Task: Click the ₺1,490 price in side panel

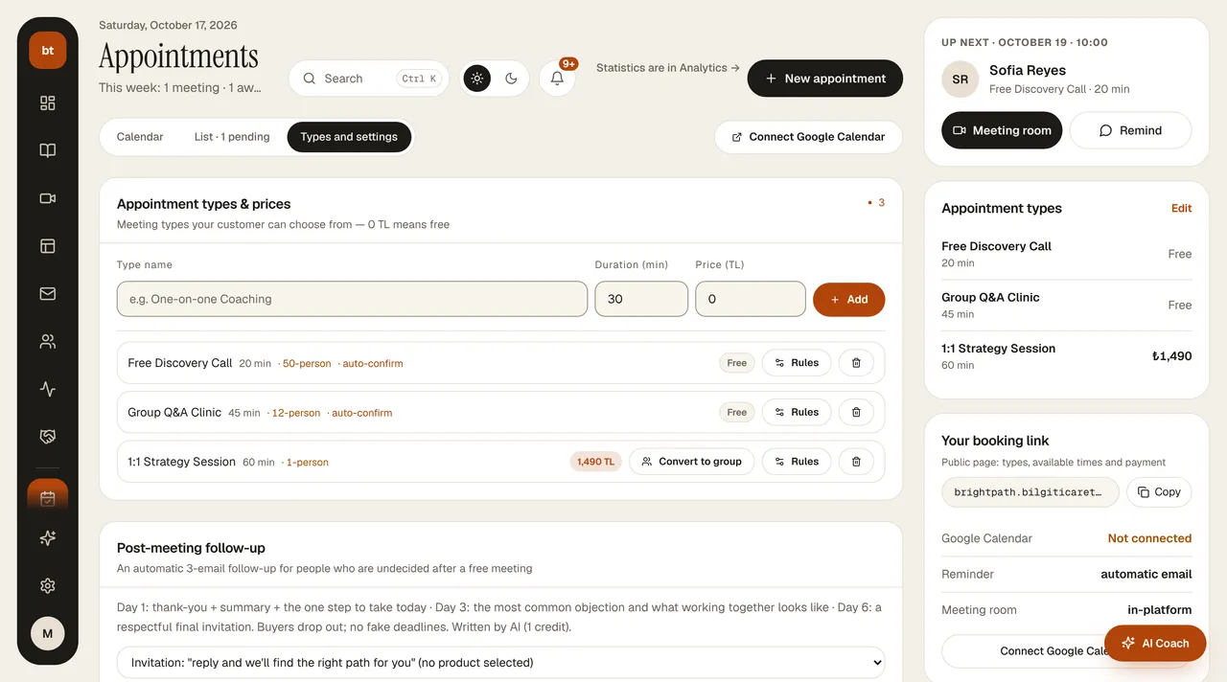Action: pyautogui.click(x=1171, y=355)
